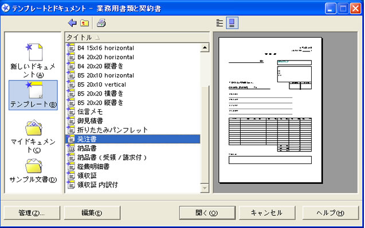Select B5 20x20 縦書き template
The width and height of the screenshot is (365, 228).
[x=133, y=103]
